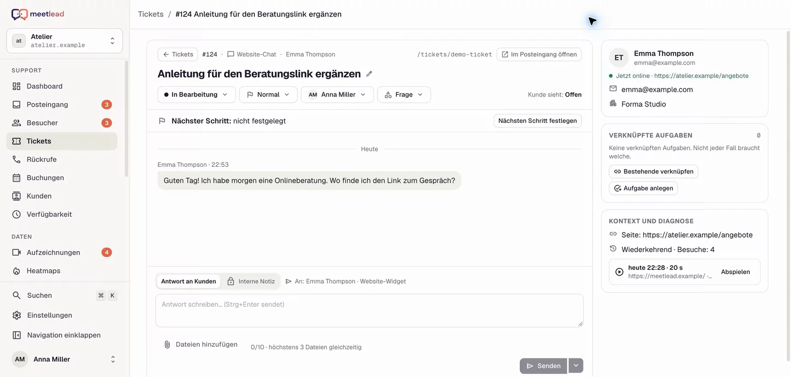Switch to Antwort an Kunden tab

click(x=188, y=281)
